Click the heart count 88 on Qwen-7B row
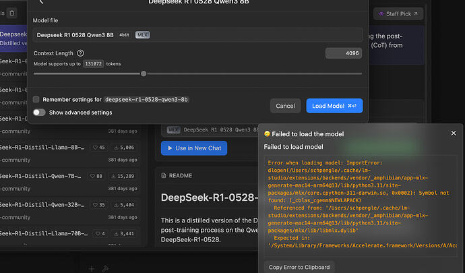Screen dimensions: 465x273 tap(96, 176)
